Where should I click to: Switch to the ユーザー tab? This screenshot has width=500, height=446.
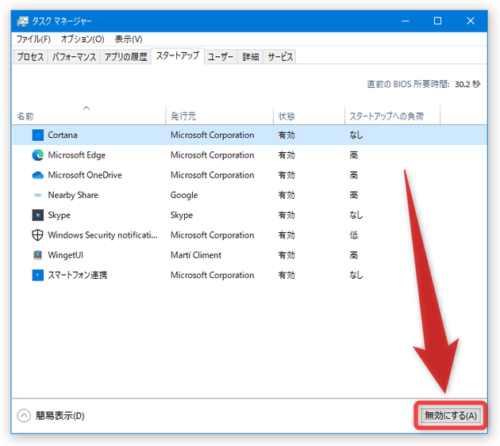tap(221, 57)
